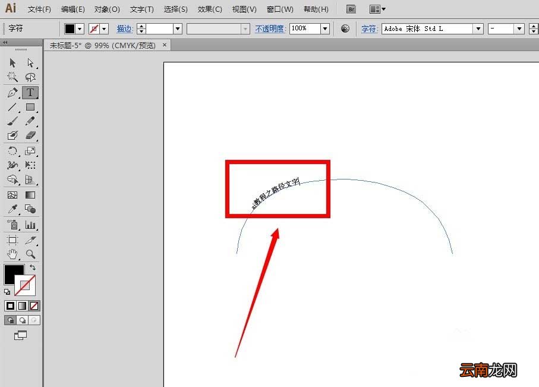The width and height of the screenshot is (539, 387).
Task: Open the 字符 character panel link
Action: 370,29
